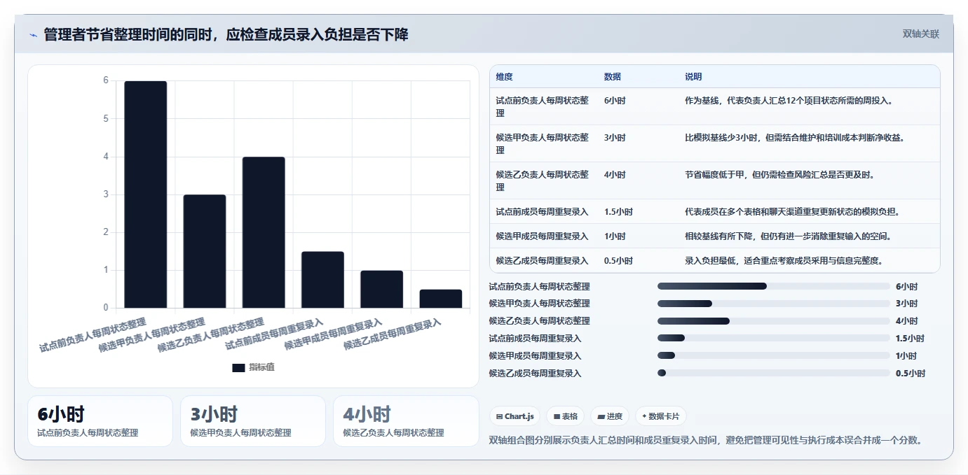The width and height of the screenshot is (968, 475).
Task: Click the 4小时 progress bar for 候选乙负责人每周状态整理
Action: point(774,321)
